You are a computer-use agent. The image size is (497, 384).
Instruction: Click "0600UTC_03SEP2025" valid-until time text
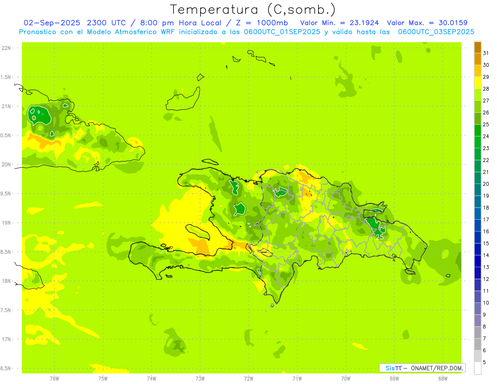pos(436,32)
